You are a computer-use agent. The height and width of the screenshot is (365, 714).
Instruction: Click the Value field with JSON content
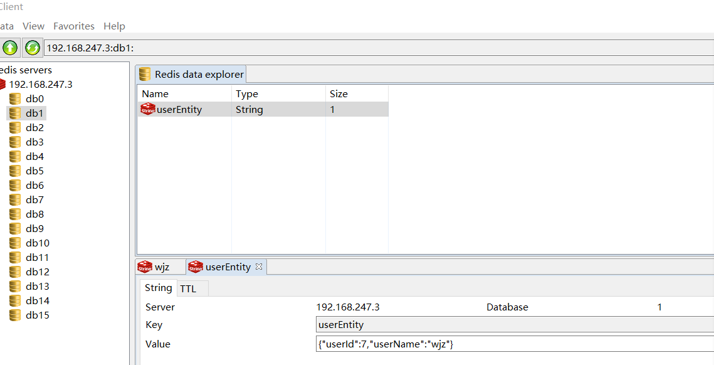click(515, 344)
